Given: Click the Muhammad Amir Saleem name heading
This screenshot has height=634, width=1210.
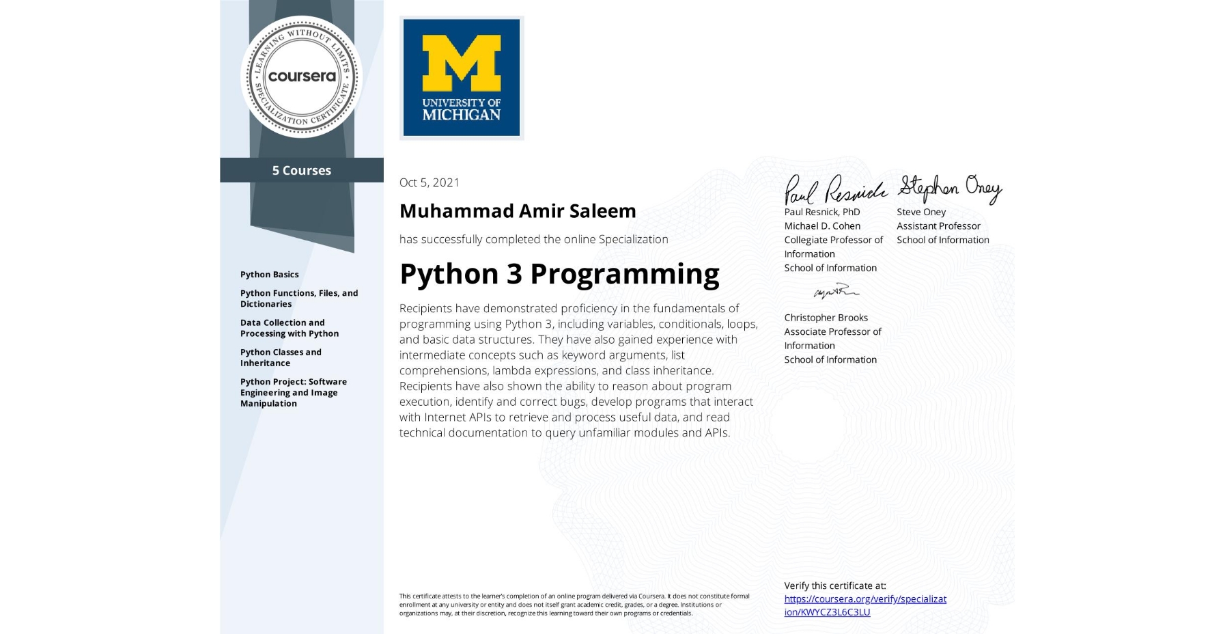Looking at the screenshot, I should pyautogui.click(x=518, y=211).
